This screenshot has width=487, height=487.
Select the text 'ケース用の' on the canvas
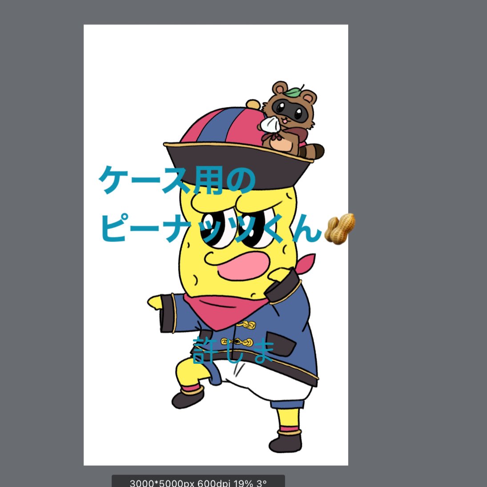pyautogui.click(x=177, y=180)
